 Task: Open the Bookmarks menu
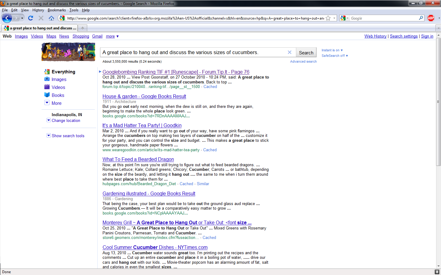click(57, 10)
